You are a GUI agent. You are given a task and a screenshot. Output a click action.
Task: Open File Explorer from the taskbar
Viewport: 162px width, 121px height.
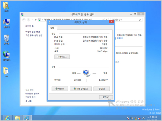pyautogui.click(x=17, y=118)
